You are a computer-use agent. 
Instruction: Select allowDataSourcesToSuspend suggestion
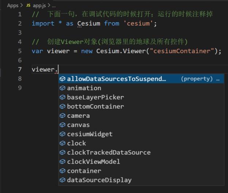pyautogui.click(x=141, y=79)
